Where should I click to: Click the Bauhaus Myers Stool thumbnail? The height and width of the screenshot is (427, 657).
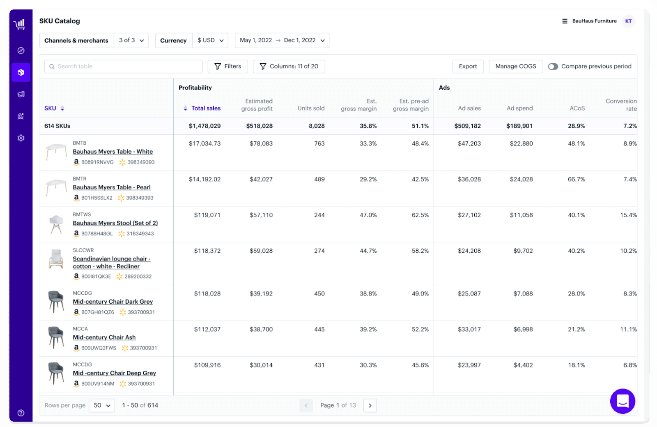(56, 224)
